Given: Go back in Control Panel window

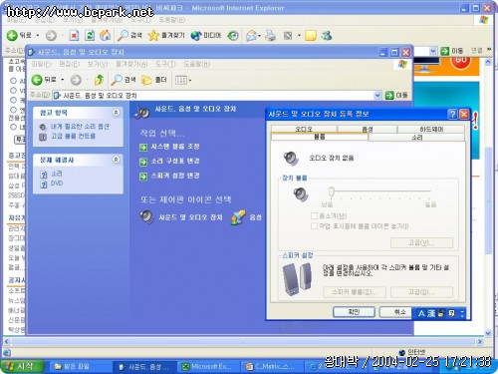Looking at the screenshot, I should (x=44, y=80).
